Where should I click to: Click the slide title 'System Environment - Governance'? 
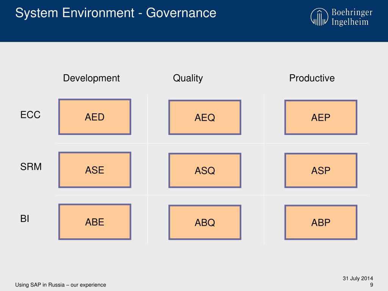tap(116, 13)
